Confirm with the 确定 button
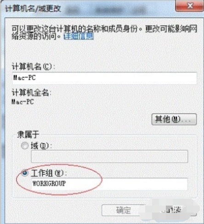The height and width of the screenshot is (224, 204). [x=124, y=210]
